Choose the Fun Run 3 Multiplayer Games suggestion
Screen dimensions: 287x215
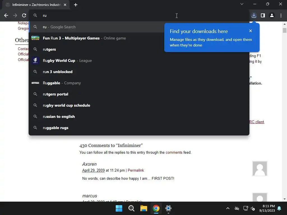[96, 38]
